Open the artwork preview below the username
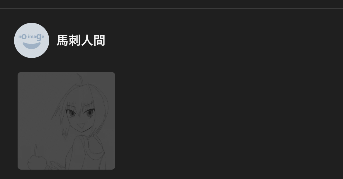Image resolution: width=343 pixels, height=179 pixels. (66, 121)
